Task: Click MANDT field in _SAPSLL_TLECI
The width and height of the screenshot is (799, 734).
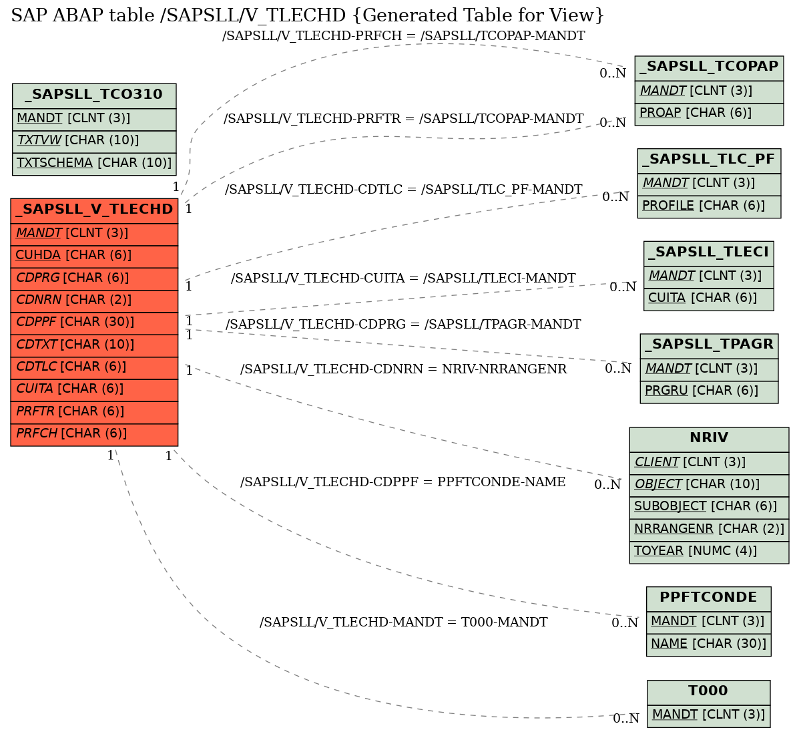Action: click(709, 277)
